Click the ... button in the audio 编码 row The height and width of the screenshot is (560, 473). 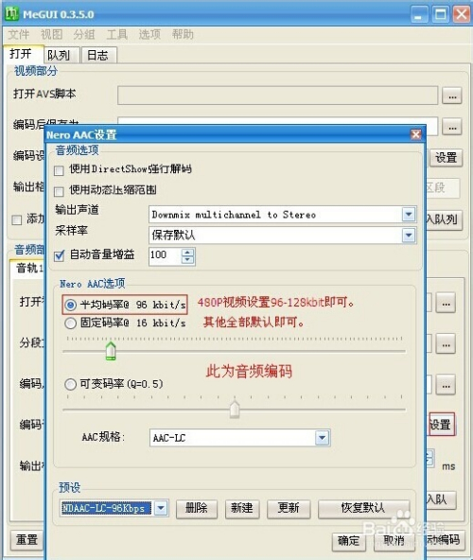point(446,385)
